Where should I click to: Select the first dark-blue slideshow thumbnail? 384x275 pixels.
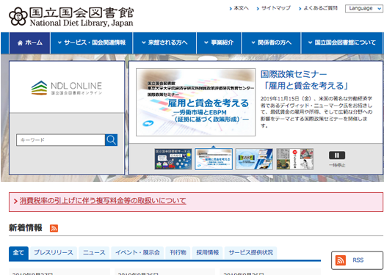coord(173,159)
